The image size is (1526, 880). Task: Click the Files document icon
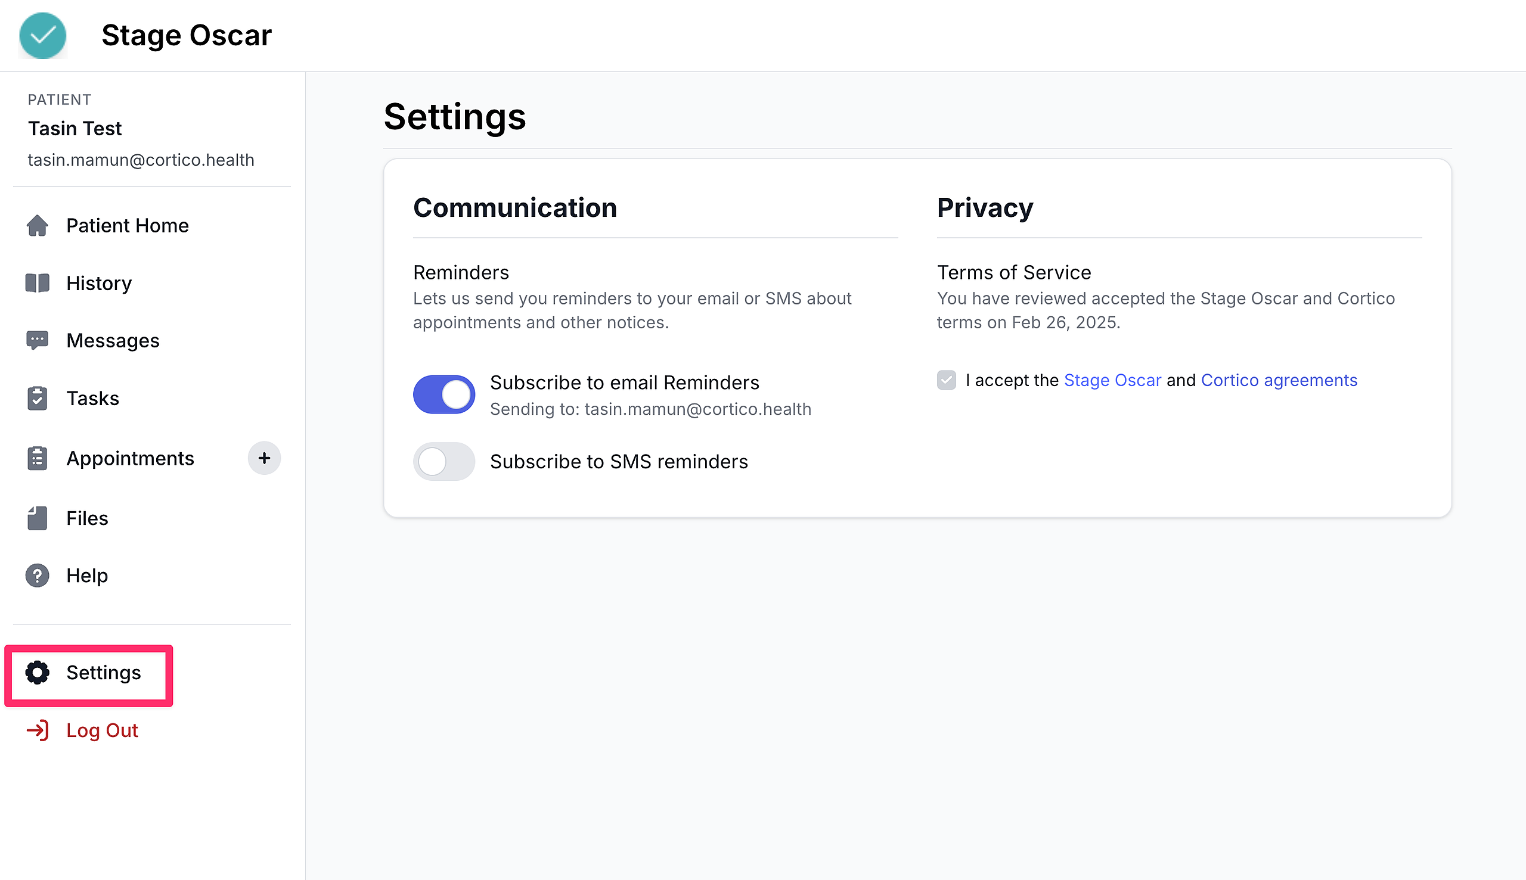[37, 518]
